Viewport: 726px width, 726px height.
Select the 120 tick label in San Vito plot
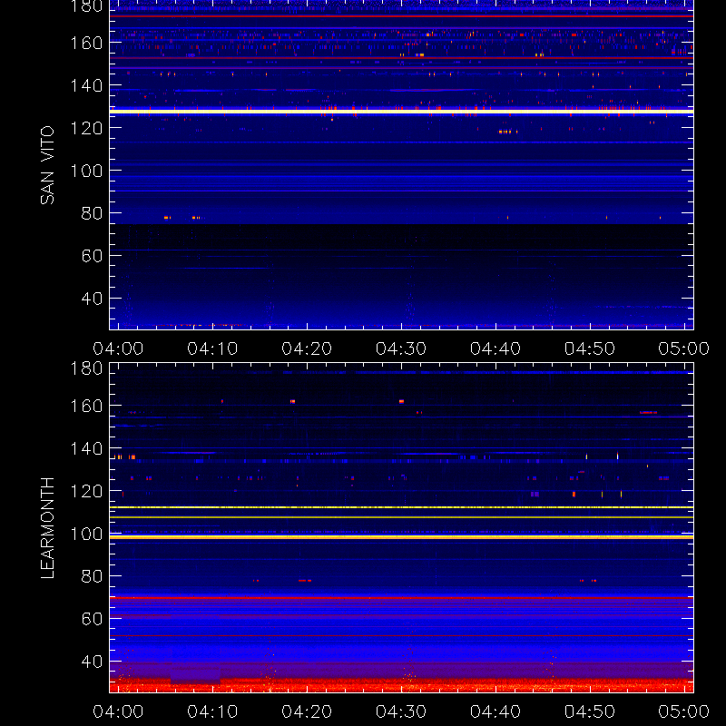(x=86, y=128)
